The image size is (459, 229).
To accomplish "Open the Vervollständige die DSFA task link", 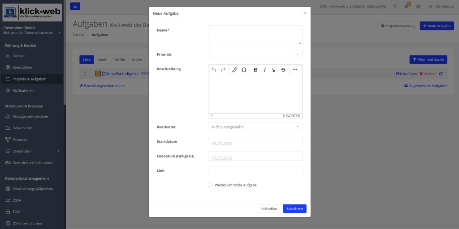I will click(x=126, y=74).
